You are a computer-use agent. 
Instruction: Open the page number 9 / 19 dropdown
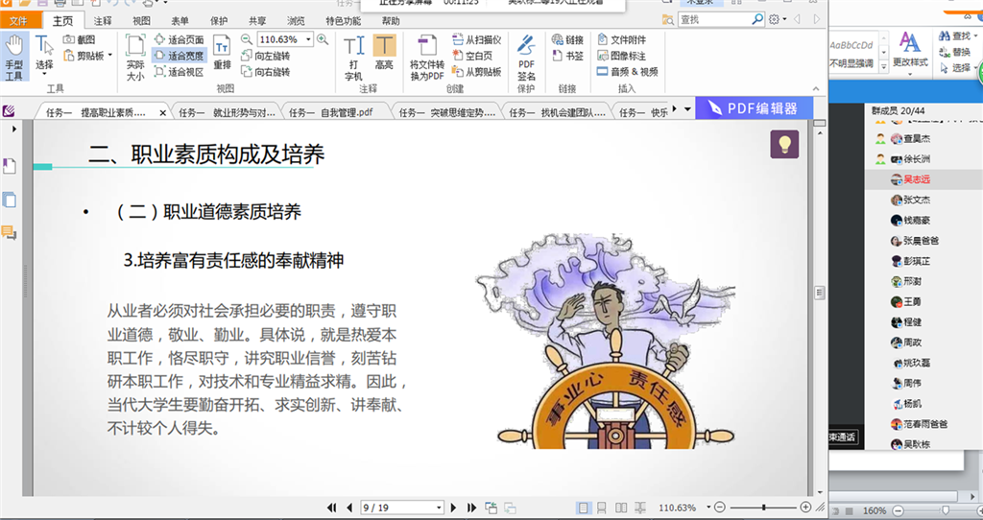point(439,508)
